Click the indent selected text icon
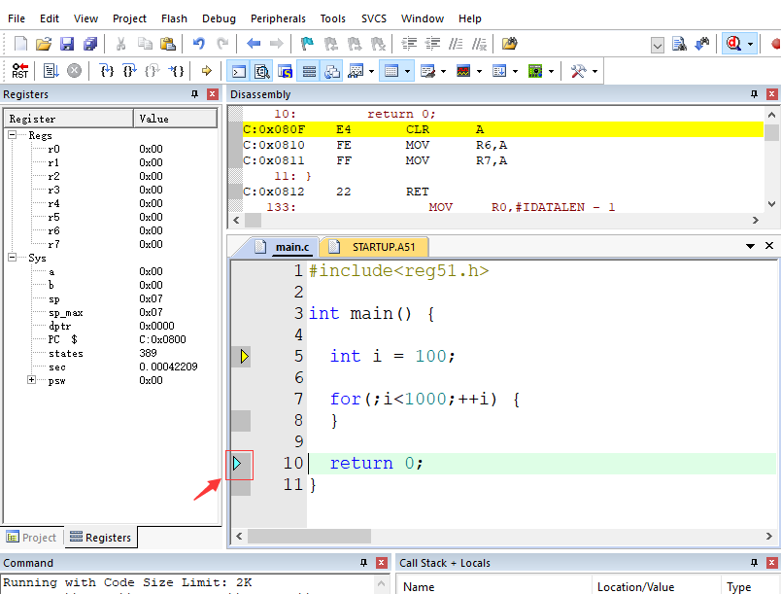 [409, 44]
